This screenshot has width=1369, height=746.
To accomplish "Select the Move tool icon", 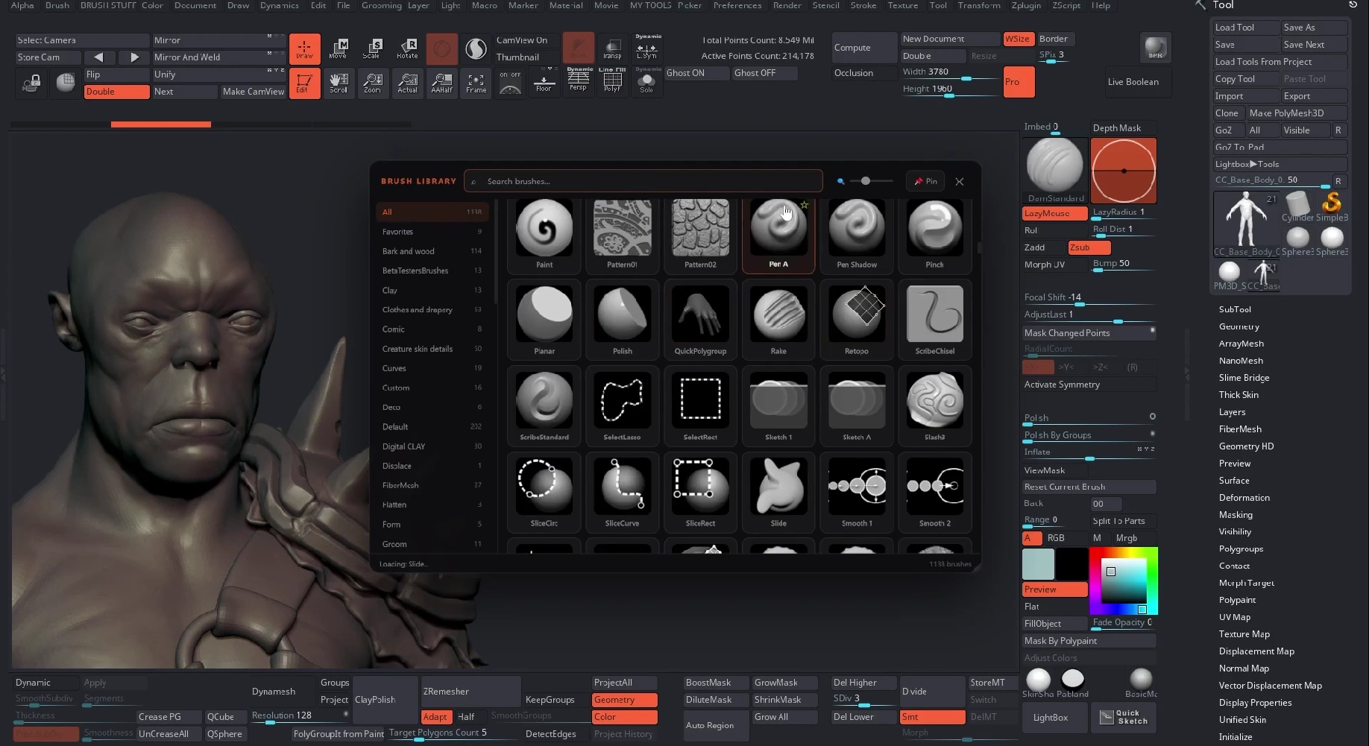I will pos(338,48).
